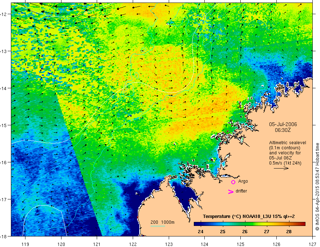320x247 pixels.
Task: Click the -15 latitude axis label
Action: [x=3, y=125]
